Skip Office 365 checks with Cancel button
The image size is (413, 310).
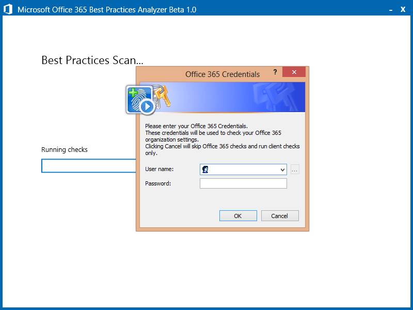(x=280, y=216)
